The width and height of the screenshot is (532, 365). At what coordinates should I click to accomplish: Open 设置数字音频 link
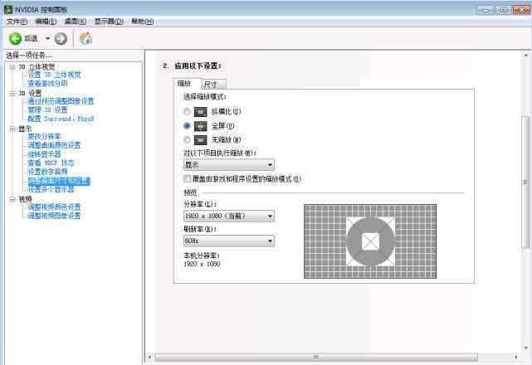pos(47,172)
